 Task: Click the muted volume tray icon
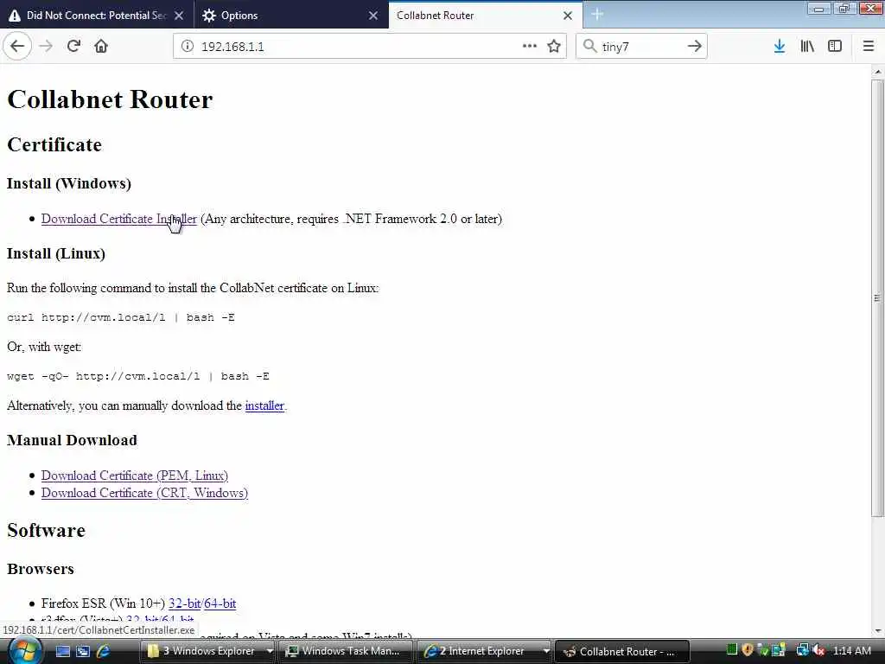coord(819,650)
